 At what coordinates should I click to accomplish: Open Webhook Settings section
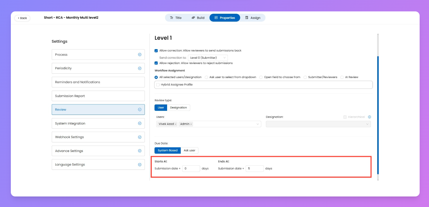(98, 137)
